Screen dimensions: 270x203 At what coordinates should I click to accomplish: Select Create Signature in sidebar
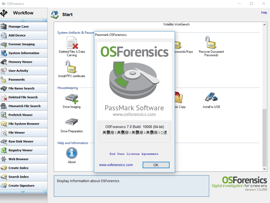24,186
